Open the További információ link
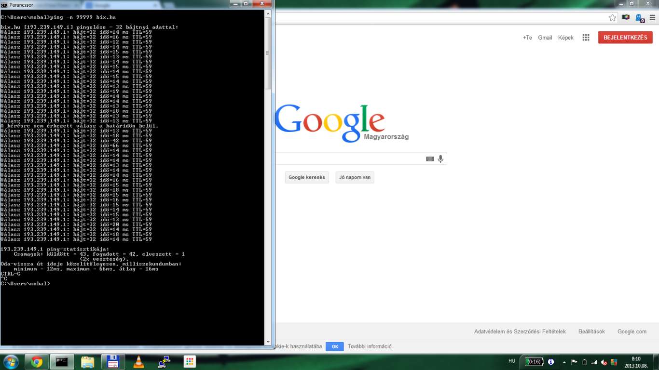659x370 pixels. click(x=370, y=346)
